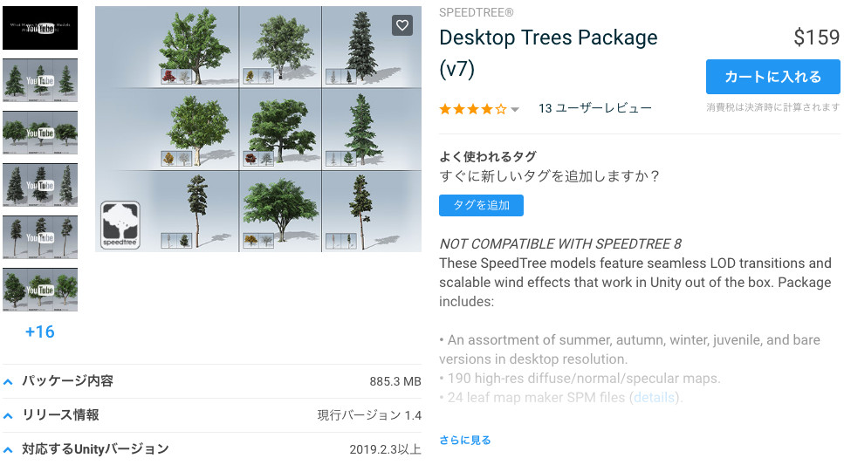Image resolution: width=844 pixels, height=465 pixels.
Task: Click the 2019.2.3以上 version text
Action: (386, 449)
